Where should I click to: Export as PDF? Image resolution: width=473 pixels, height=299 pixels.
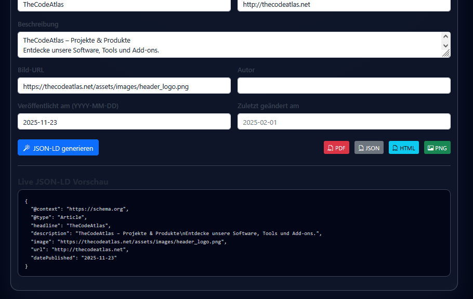336,148
